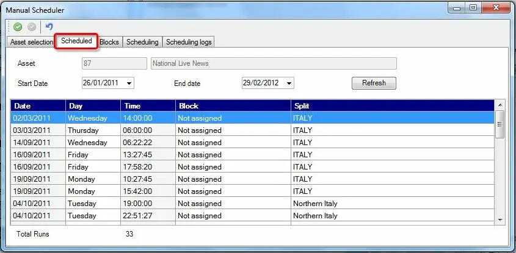516x253 pixels.
Task: Sort the table by Date column header
Action: click(38, 106)
